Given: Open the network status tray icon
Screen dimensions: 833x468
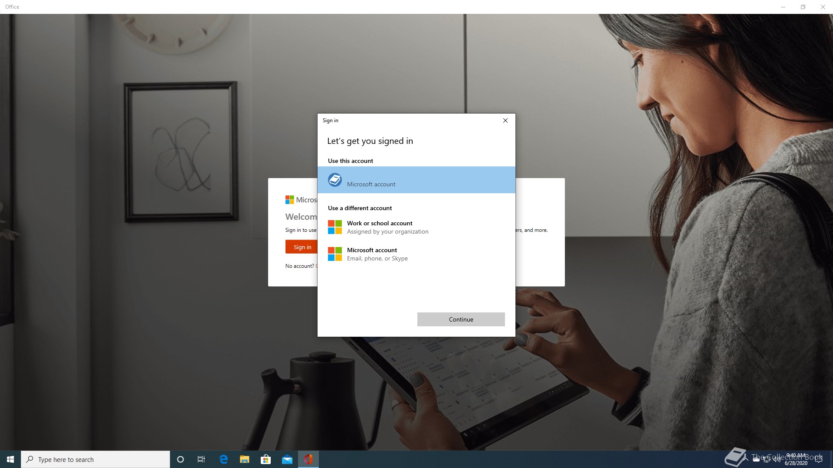Looking at the screenshot, I should pos(767,460).
